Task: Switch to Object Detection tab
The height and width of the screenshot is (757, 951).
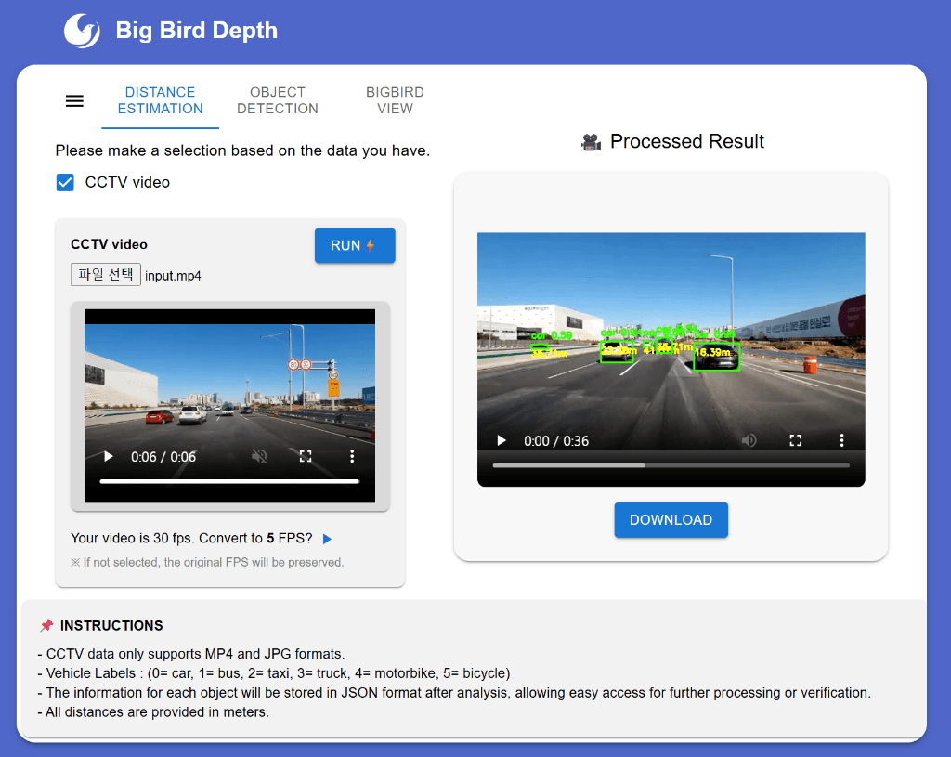Action: 277,100
